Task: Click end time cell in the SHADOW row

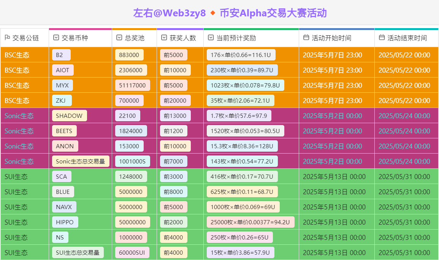Action: pyautogui.click(x=406, y=116)
